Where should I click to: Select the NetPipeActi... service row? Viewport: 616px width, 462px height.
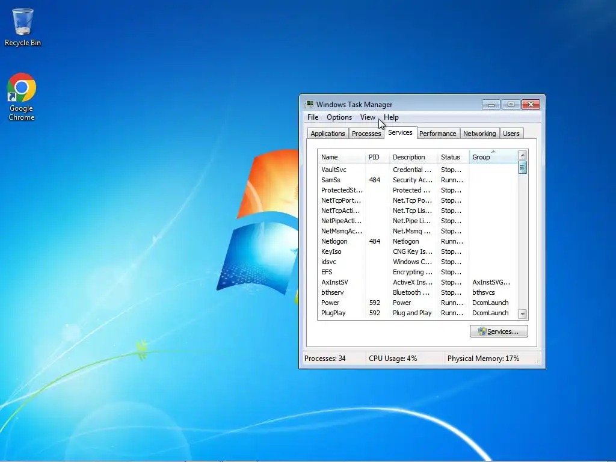pos(417,221)
